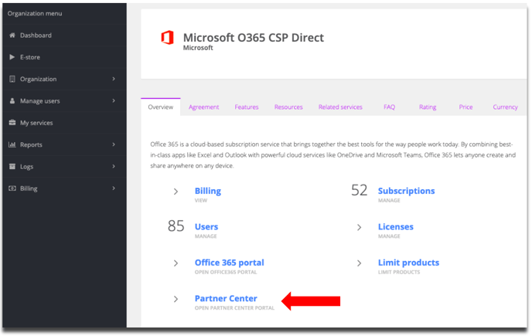The image size is (532, 336).
Task: Click the Dashboard home icon in sidebar
Action: 12,36
